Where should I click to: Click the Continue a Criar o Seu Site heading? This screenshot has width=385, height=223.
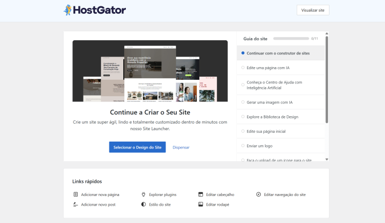[150, 112]
